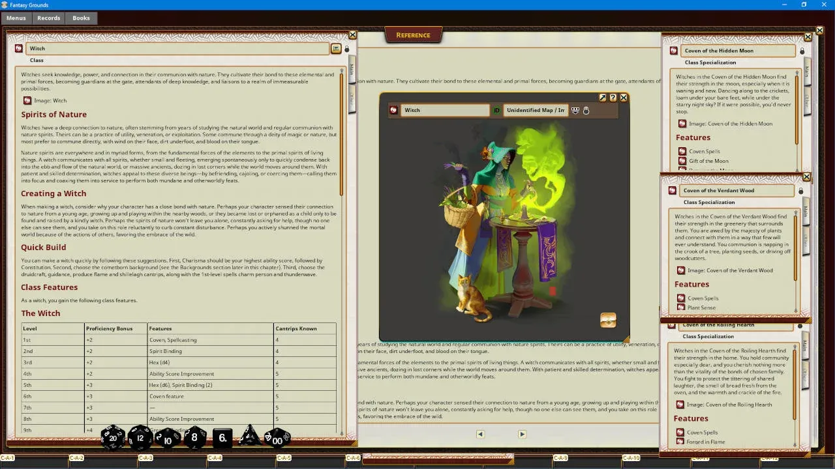Switch to Main tab of Witch class window

pos(352,70)
